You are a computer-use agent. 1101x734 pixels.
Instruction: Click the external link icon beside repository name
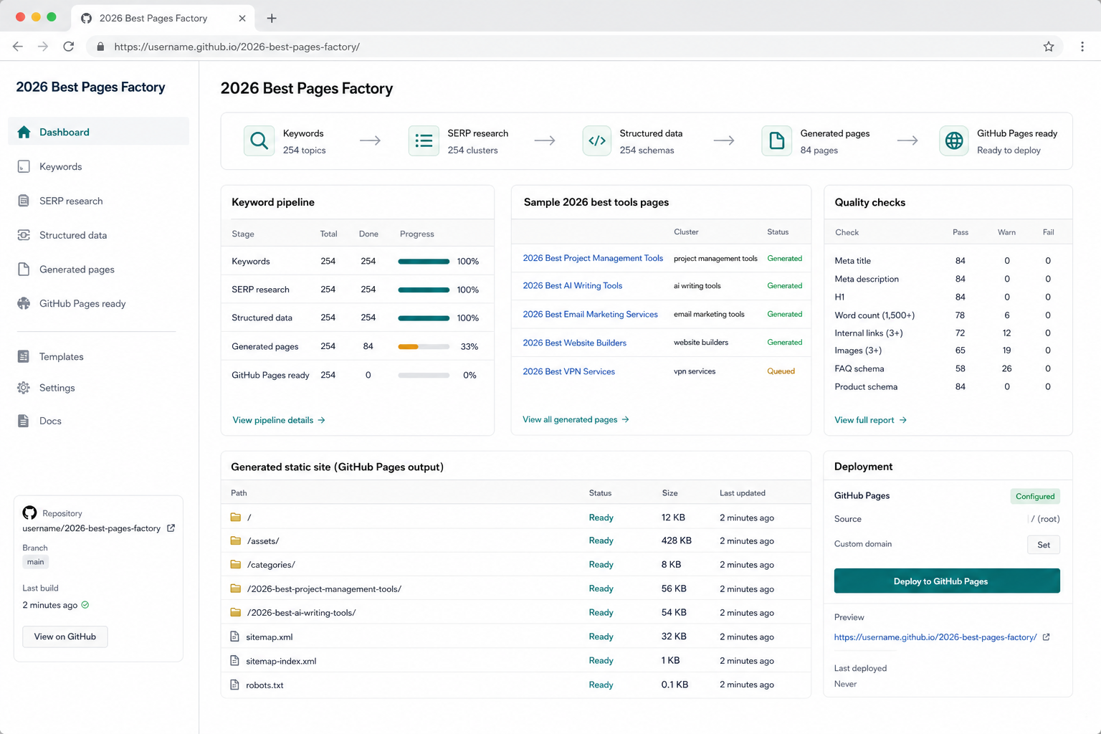click(171, 528)
